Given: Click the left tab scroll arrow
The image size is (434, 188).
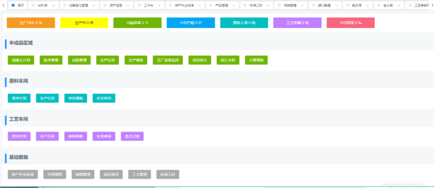Looking at the screenshot, I should 4,5.
